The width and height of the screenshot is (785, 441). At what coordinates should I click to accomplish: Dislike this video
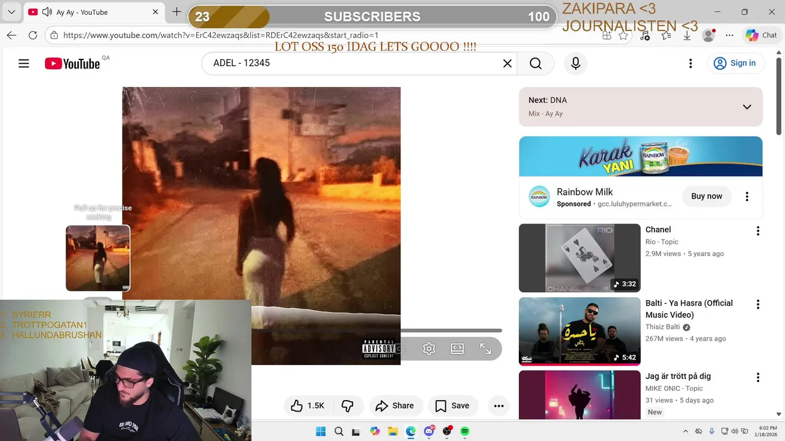tap(348, 405)
